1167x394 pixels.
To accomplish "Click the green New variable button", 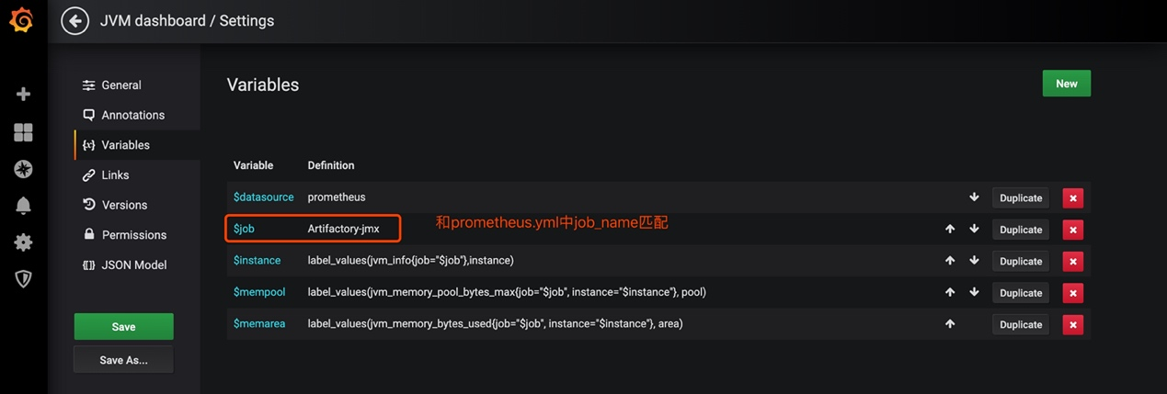I will tap(1066, 84).
